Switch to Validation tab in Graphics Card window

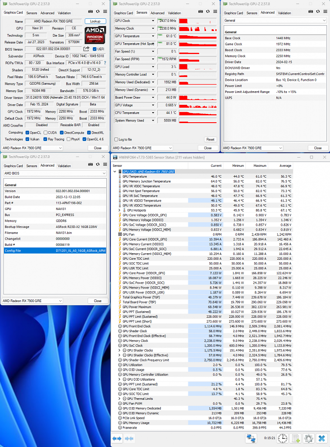(x=65, y=13)
